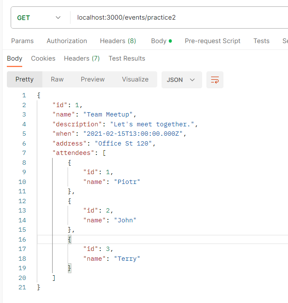The height and width of the screenshot is (303, 288).
Task: Open the Test Results tab
Action: [x=127, y=58]
